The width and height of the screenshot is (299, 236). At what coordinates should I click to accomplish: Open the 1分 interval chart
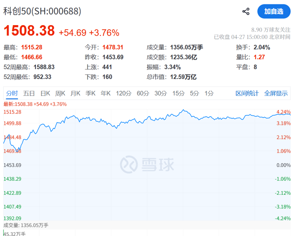point(209,93)
